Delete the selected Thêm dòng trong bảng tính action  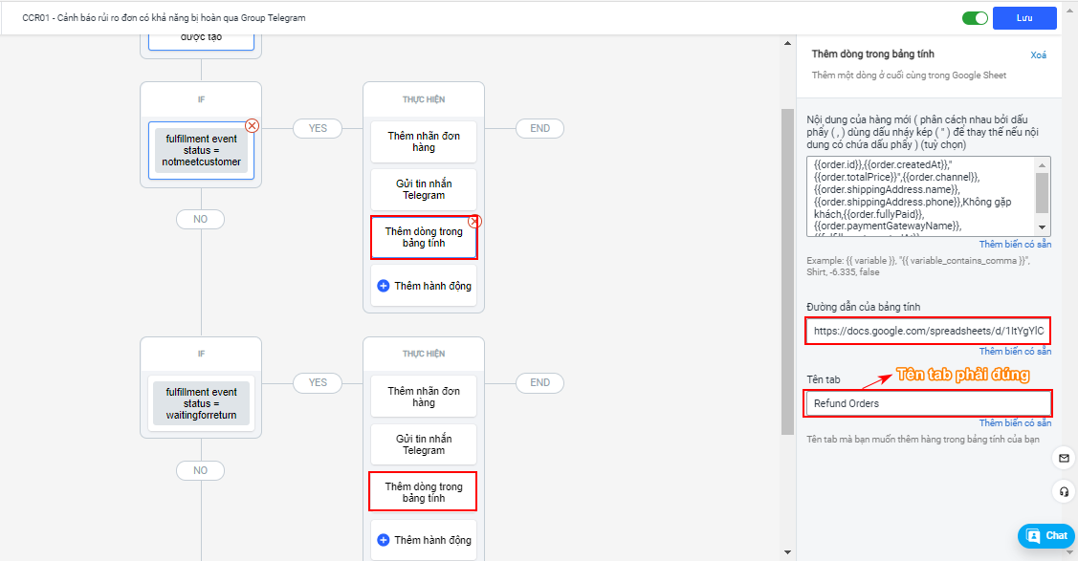[474, 221]
